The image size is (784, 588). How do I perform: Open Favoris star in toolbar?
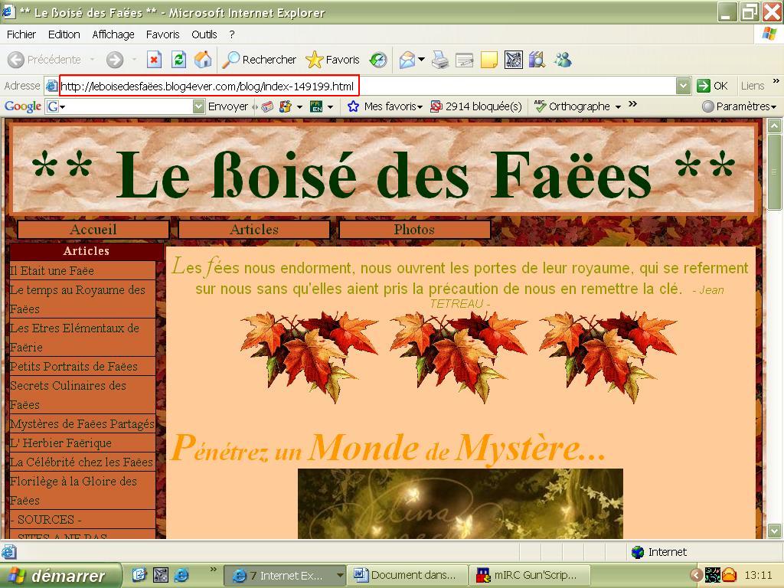pos(332,60)
